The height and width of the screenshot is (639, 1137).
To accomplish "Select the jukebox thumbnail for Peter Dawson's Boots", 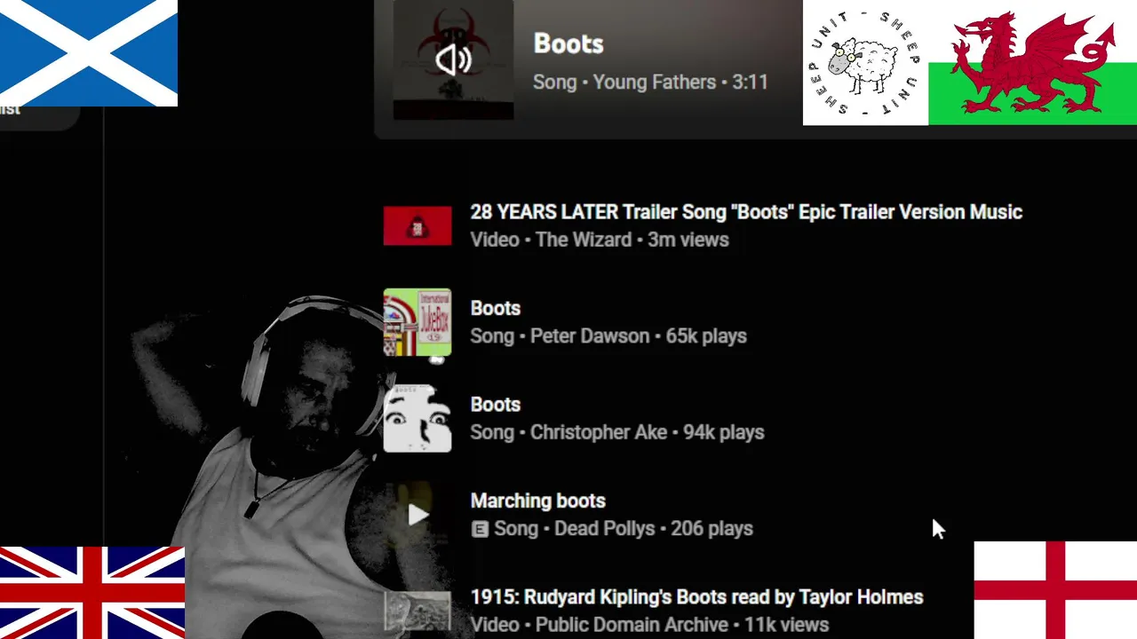I will (417, 322).
